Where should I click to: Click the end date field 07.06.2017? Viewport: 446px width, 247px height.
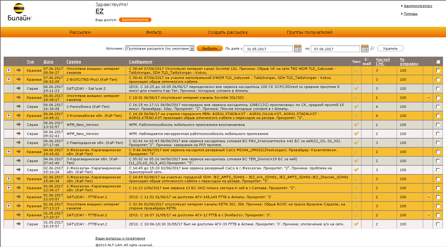[335, 49]
